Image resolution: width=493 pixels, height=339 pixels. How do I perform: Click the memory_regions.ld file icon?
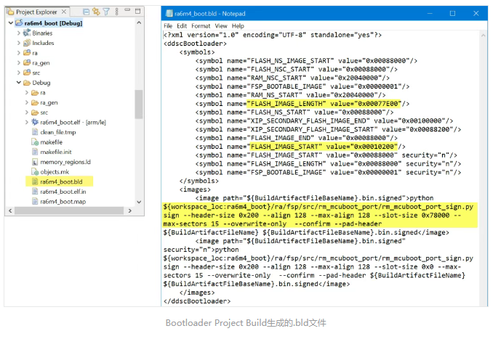click(x=35, y=162)
